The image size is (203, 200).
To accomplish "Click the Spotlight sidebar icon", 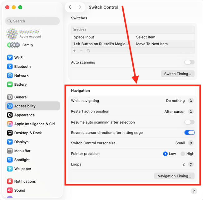I will click(10, 160).
